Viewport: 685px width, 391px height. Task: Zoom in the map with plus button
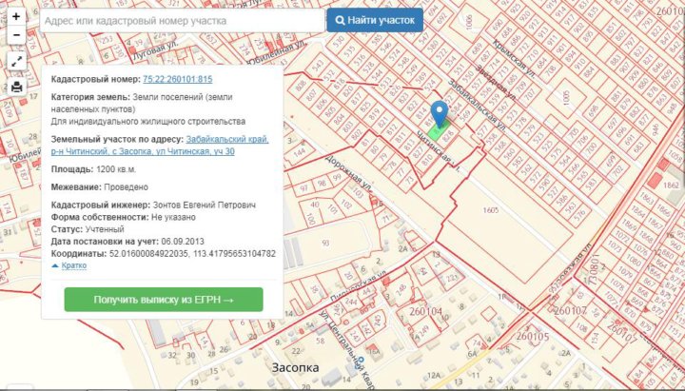16,16
